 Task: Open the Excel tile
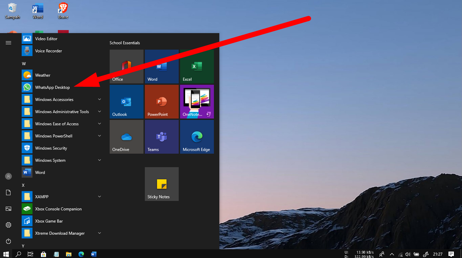point(197,67)
